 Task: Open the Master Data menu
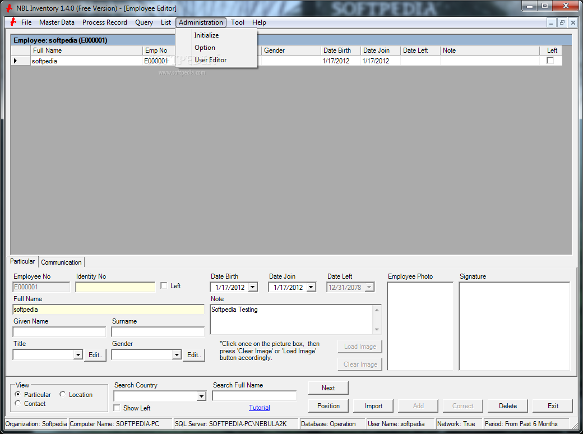tap(57, 22)
